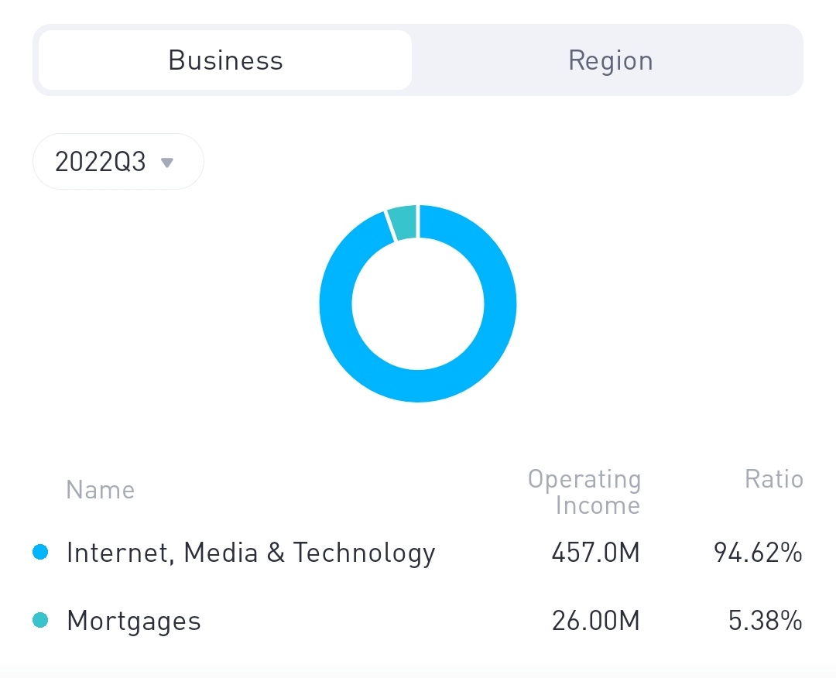This screenshot has height=678, width=836.
Task: Click the blue legend dot for Internet, Media & Technology
Action: [40, 553]
